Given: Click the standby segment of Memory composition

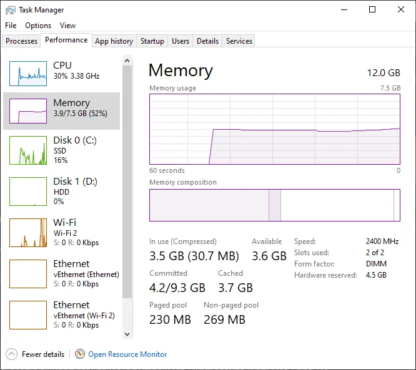Looking at the screenshot, I should (x=337, y=205).
